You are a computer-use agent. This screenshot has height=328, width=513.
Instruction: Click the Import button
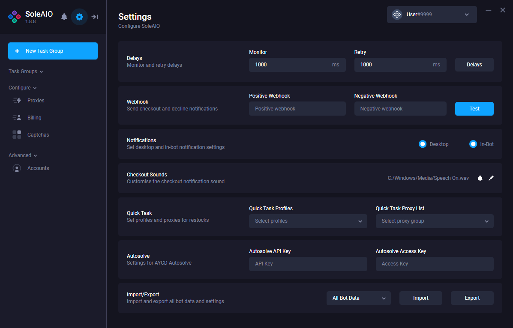[x=421, y=298]
